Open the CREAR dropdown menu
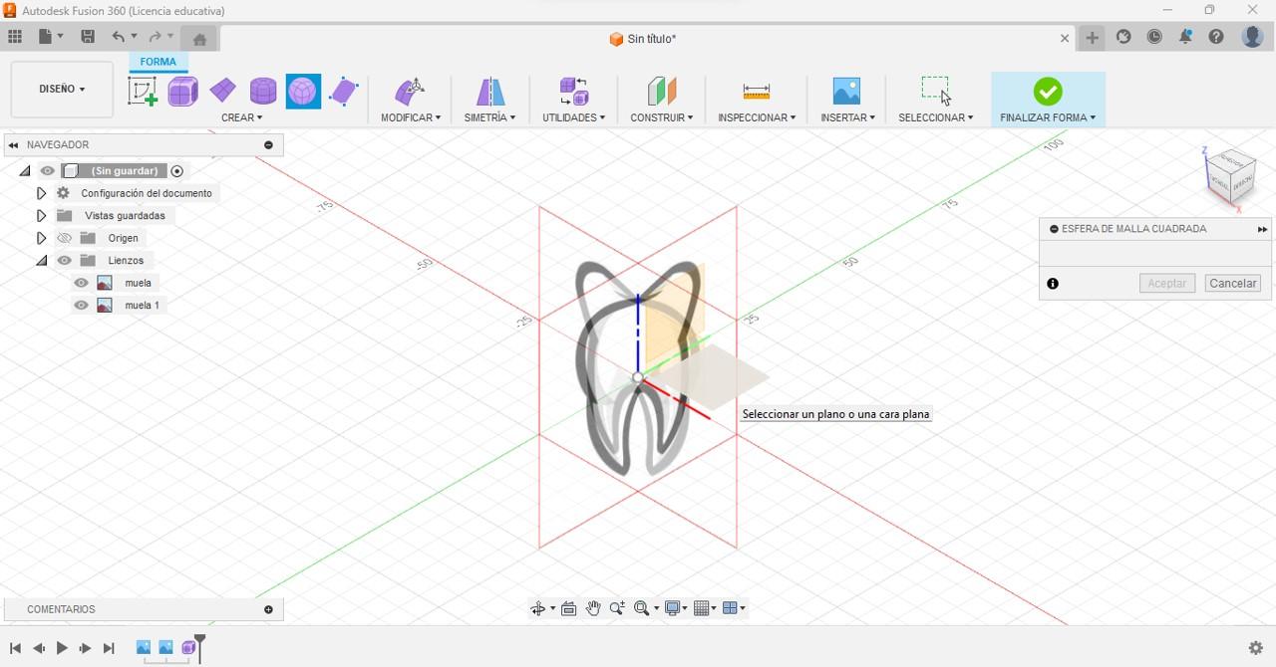Screen dimensions: 1276x667 click(242, 117)
